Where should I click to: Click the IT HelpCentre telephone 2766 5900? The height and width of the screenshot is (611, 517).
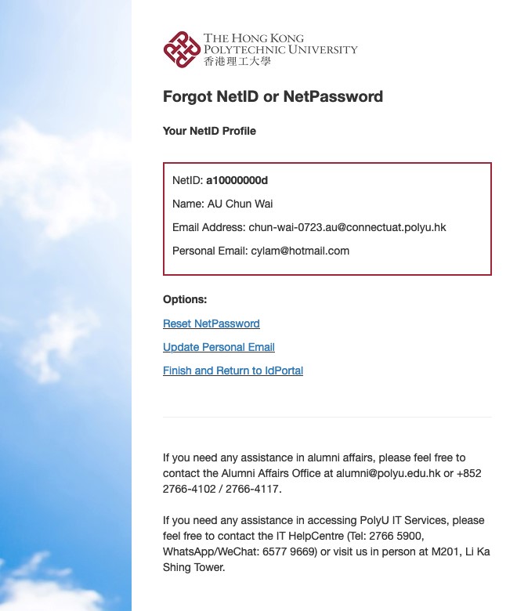pyautogui.click(x=393, y=536)
